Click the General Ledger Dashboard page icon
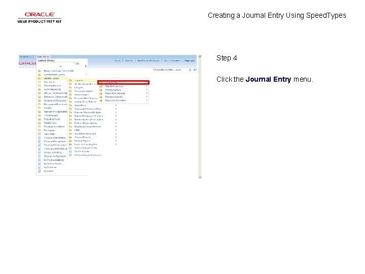 pyautogui.click(x=70, y=155)
